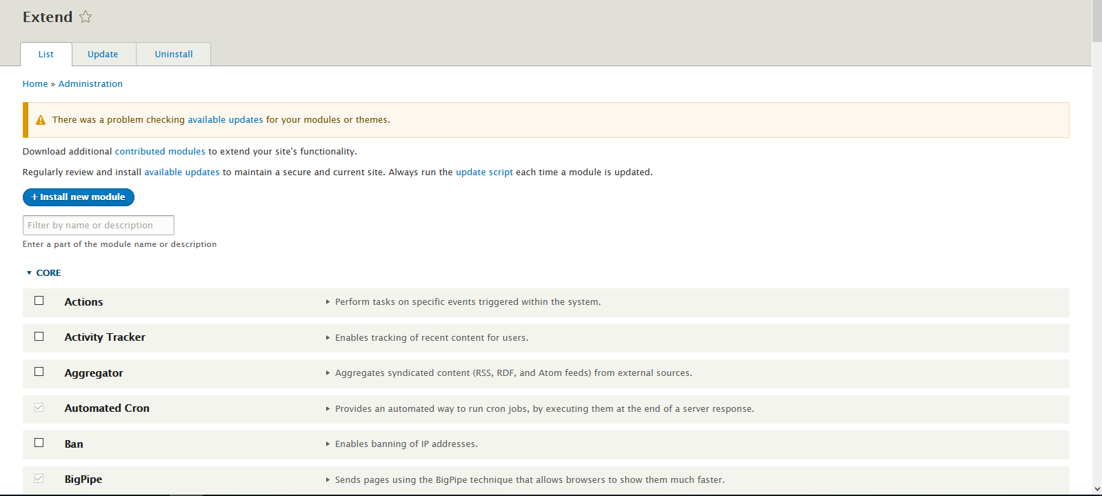The image size is (1102, 496).
Task: Click the contributed modules link
Action: (160, 151)
